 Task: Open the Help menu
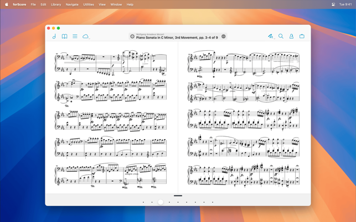(x=130, y=4)
